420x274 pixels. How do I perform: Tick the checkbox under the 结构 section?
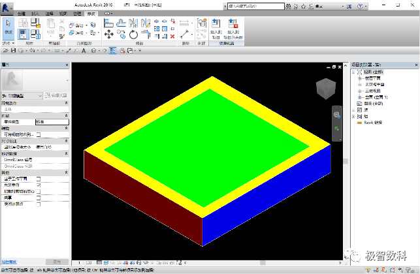click(39, 134)
